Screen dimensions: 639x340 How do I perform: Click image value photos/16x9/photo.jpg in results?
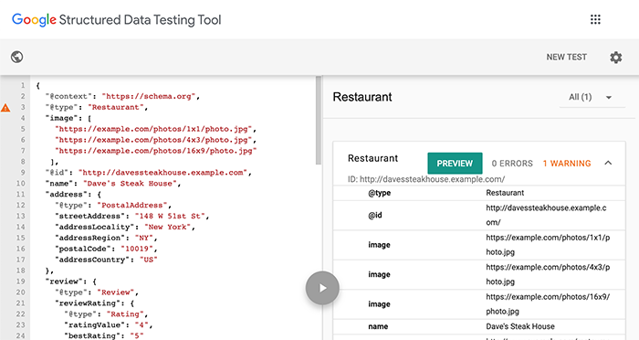[548, 303]
